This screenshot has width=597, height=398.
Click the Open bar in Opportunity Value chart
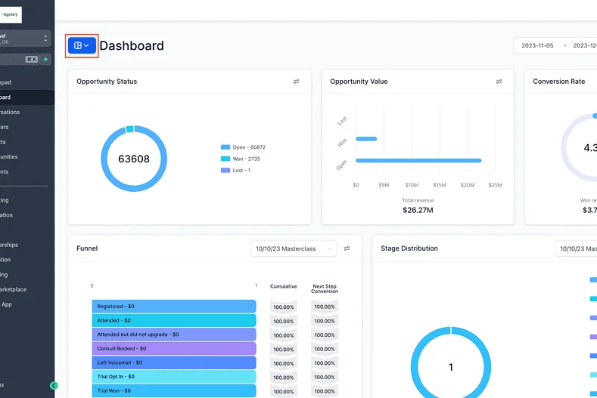click(418, 160)
